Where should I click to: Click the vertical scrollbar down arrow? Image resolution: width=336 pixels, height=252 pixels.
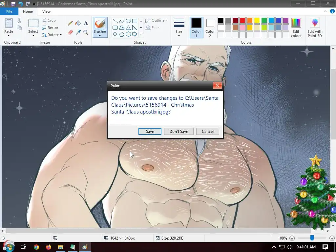[x=333, y=225]
